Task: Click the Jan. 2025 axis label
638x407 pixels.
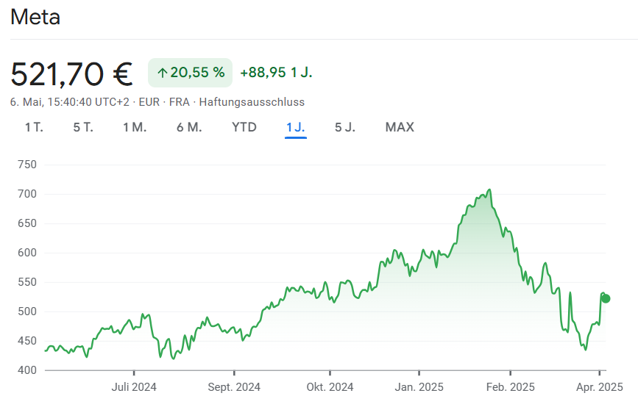Action: (x=419, y=387)
